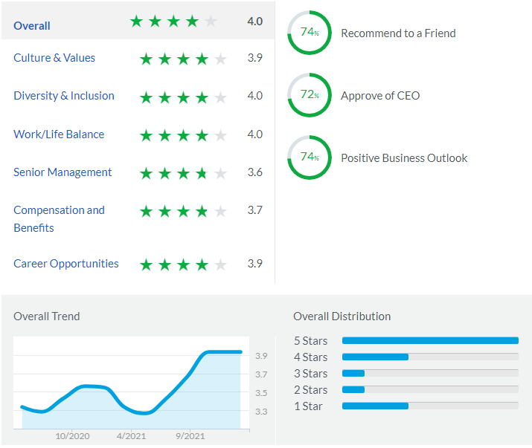The image size is (532, 448).
Task: Click Compensation and Benefits star rating
Action: (183, 212)
